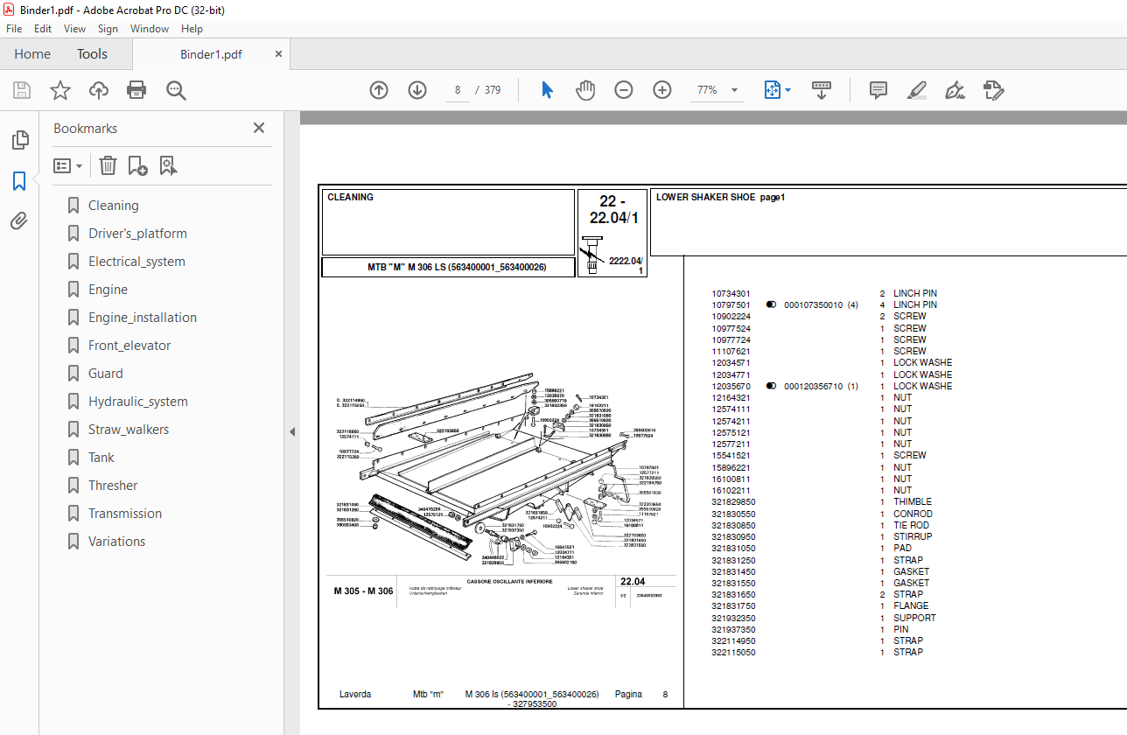
Task: Delete selected bookmark with trash icon
Action: click(x=108, y=165)
